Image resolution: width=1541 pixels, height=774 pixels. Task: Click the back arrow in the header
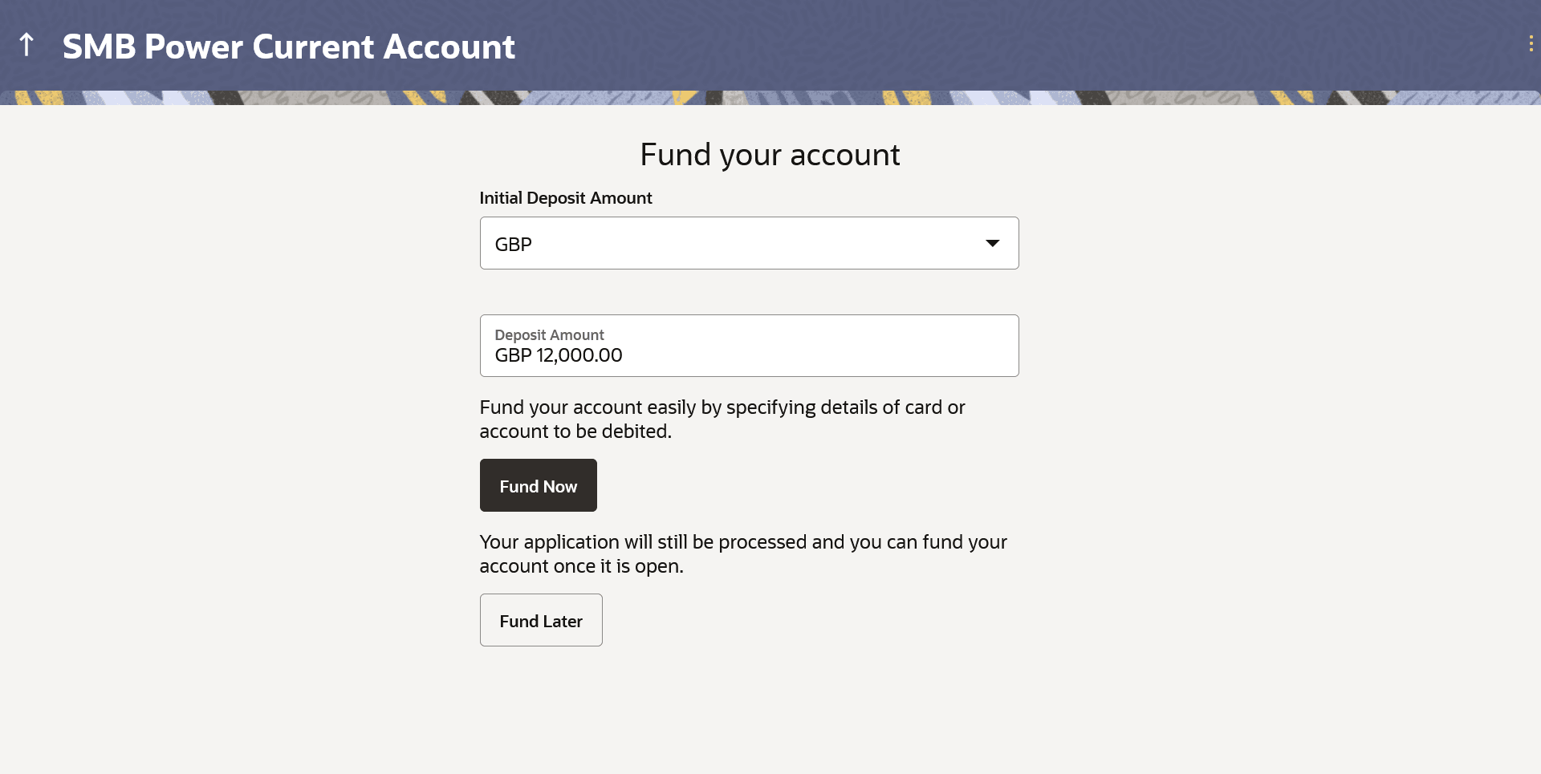coord(26,45)
